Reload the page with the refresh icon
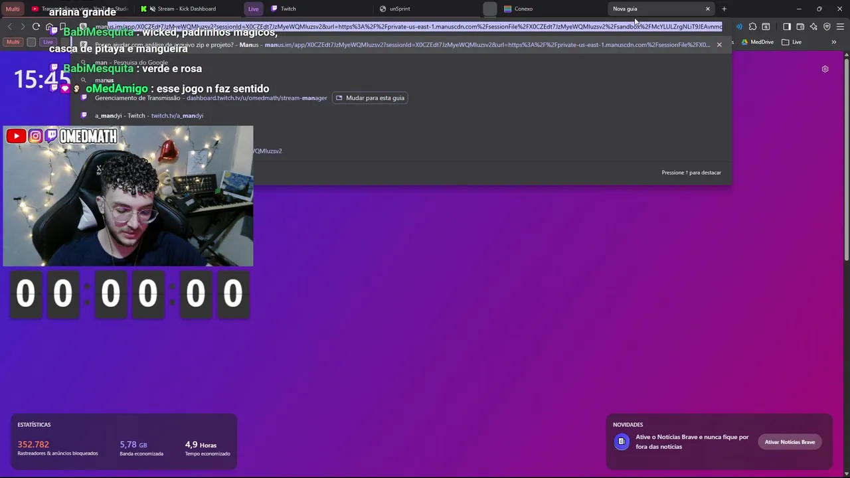 pyautogui.click(x=36, y=27)
